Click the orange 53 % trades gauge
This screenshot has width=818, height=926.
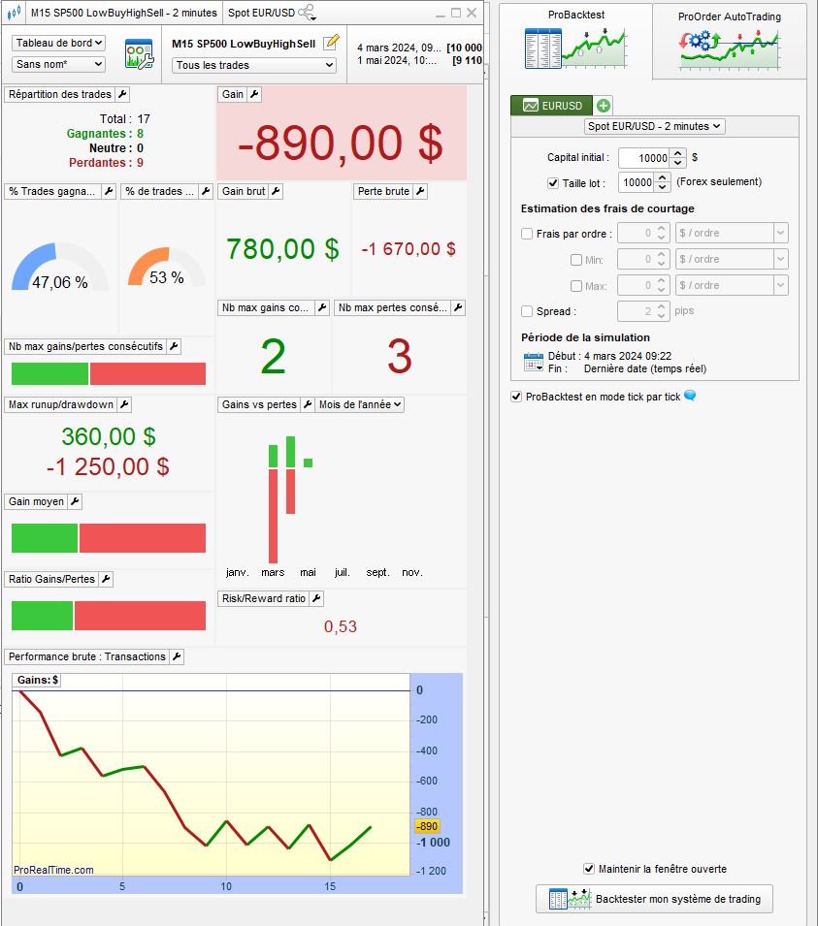(x=167, y=267)
